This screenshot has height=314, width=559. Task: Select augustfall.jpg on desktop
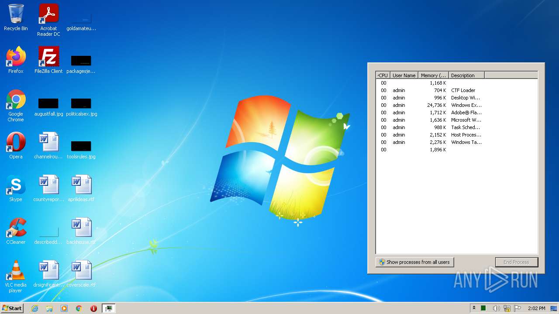48,107
